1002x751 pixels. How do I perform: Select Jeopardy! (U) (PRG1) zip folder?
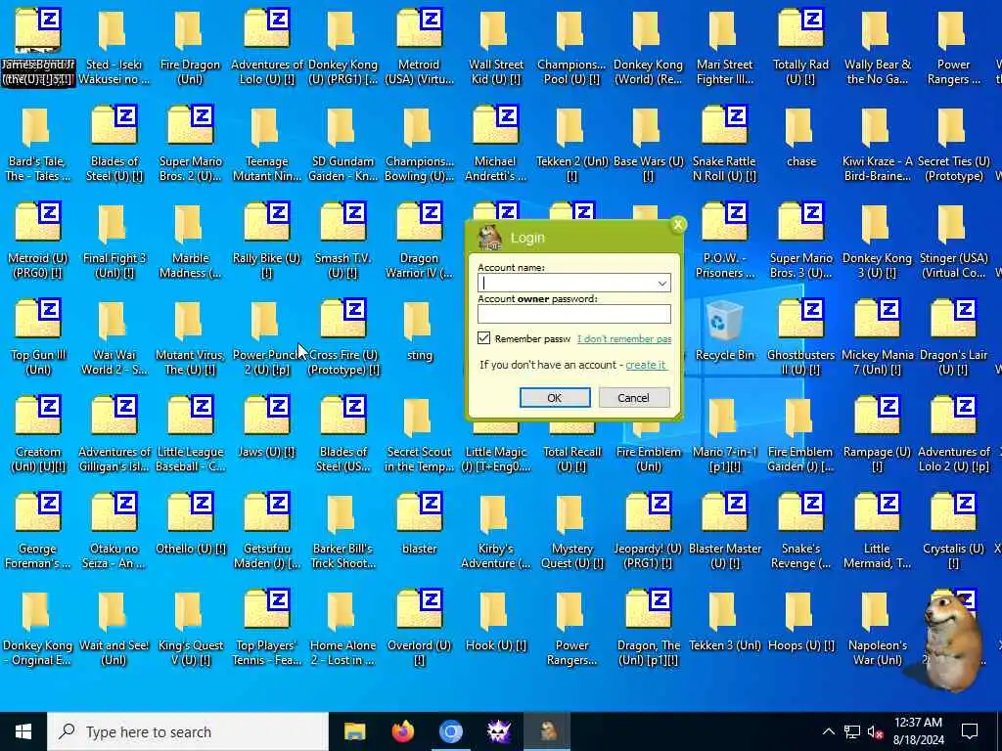click(648, 533)
